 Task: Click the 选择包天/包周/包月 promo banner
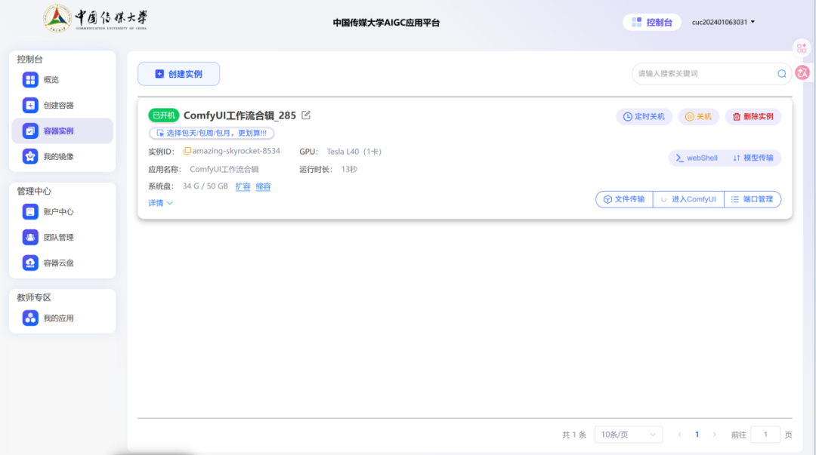click(x=212, y=133)
